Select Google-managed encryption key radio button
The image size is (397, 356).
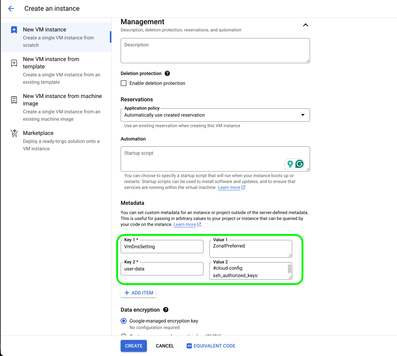pyautogui.click(x=124, y=321)
